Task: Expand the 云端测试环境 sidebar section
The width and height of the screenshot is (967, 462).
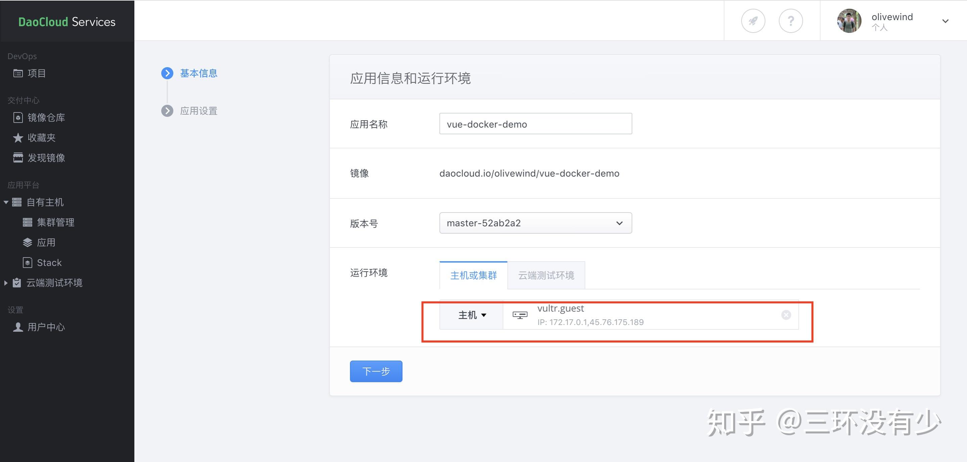Action: (x=6, y=283)
